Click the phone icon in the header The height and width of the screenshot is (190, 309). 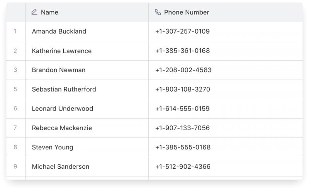(x=158, y=12)
